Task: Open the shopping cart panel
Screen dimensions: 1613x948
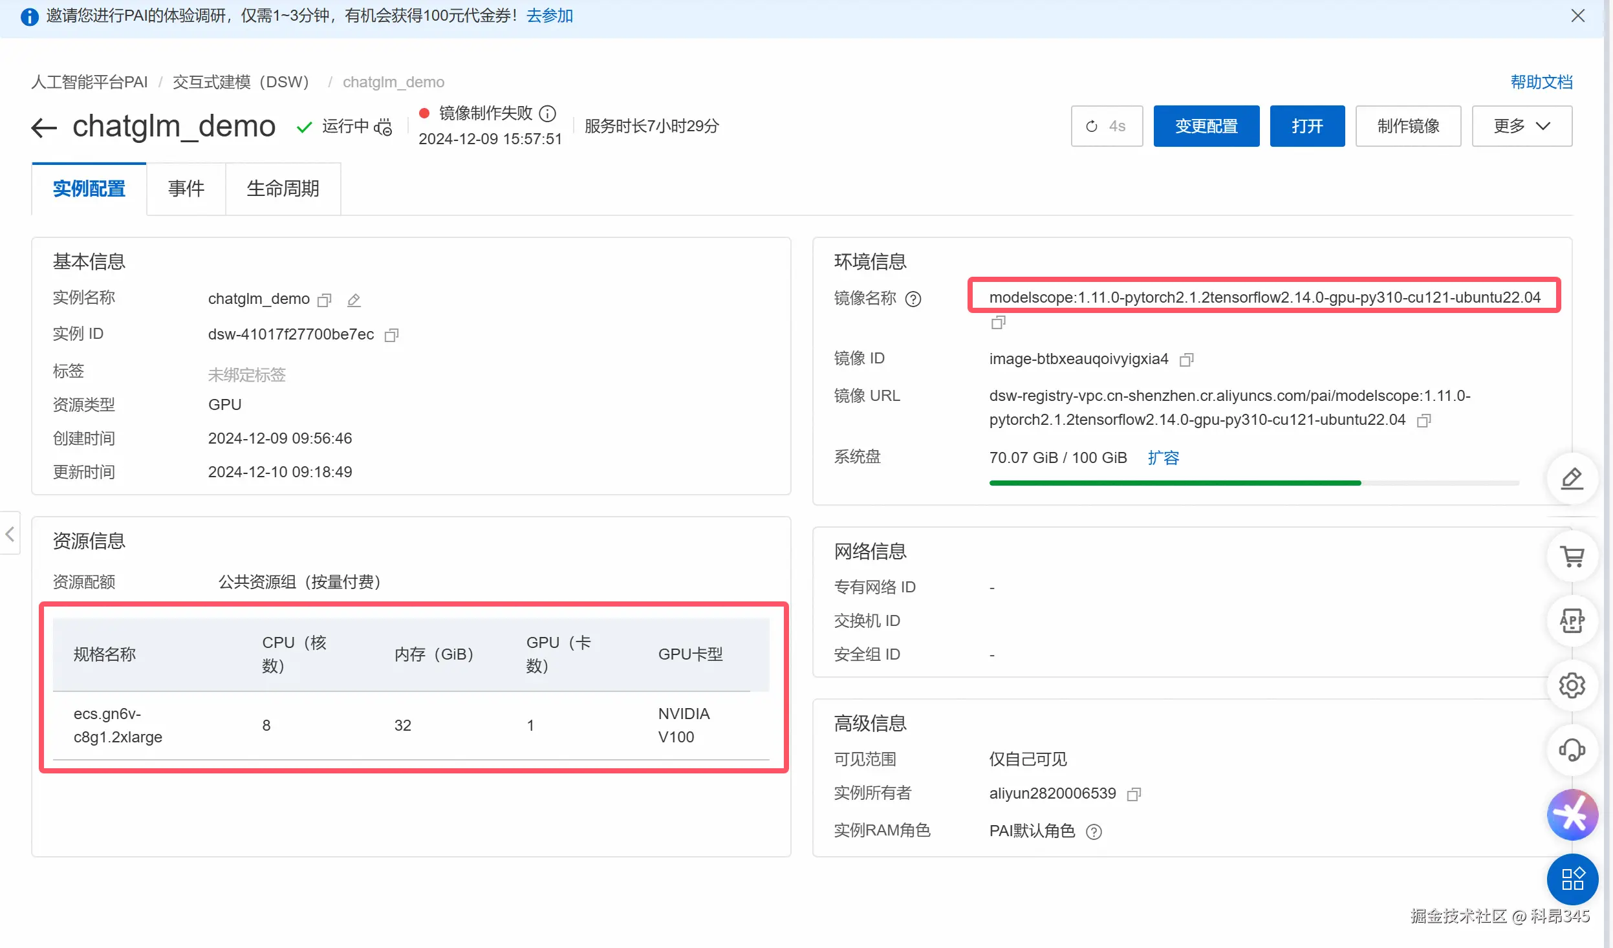Action: click(x=1572, y=556)
